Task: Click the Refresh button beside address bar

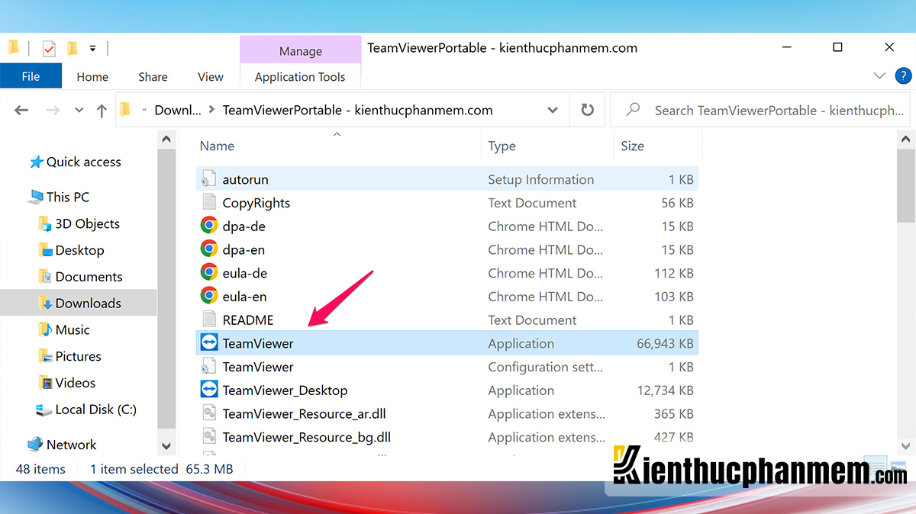Action: click(x=587, y=110)
